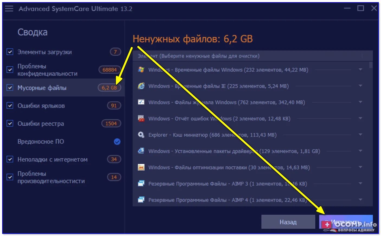Expand Установленные пакеты драйверов row arrow
Viewport: 381px width, 236px height.
tap(360, 151)
